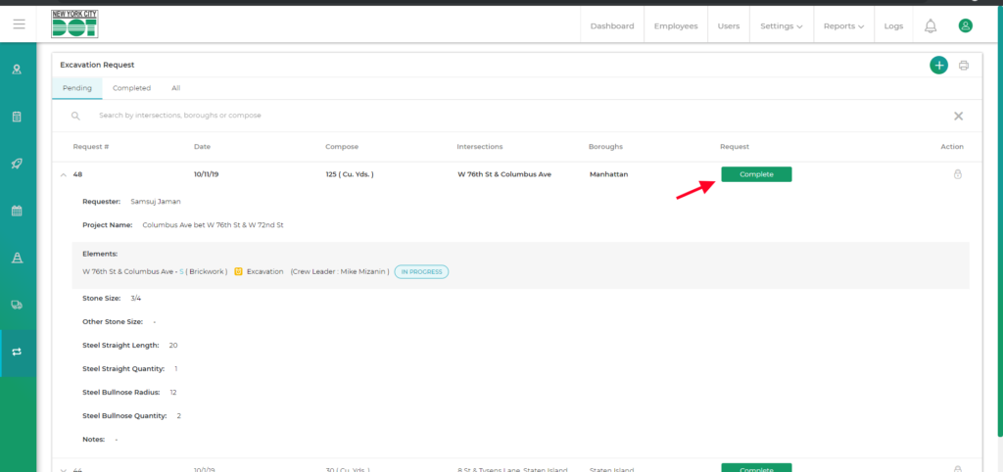Click the traffic cone sidebar icon
The height and width of the screenshot is (472, 1003).
(17, 258)
